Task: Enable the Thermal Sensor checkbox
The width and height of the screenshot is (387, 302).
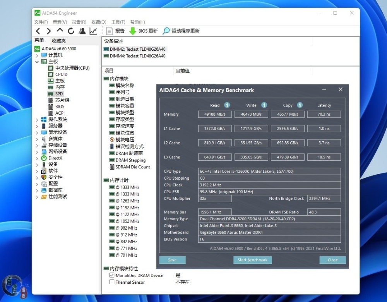Action: coord(112,282)
